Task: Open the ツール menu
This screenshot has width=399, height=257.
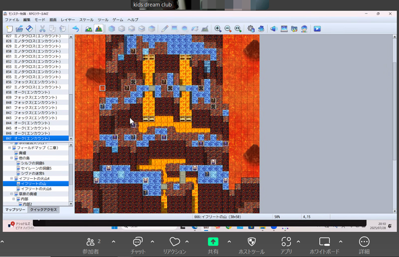Action: pos(103,19)
